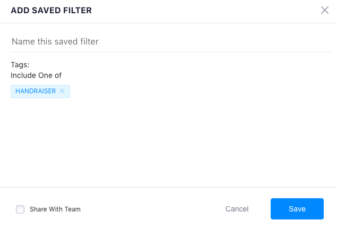The height and width of the screenshot is (229, 337).
Task: Close the Add Saved Filter dialog
Action: coord(325,10)
